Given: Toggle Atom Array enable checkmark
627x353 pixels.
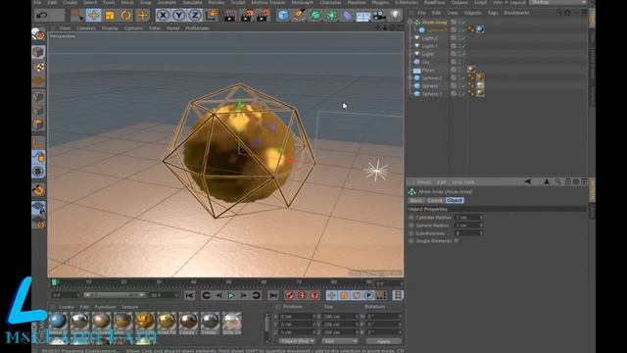Looking at the screenshot, I should 463,22.
